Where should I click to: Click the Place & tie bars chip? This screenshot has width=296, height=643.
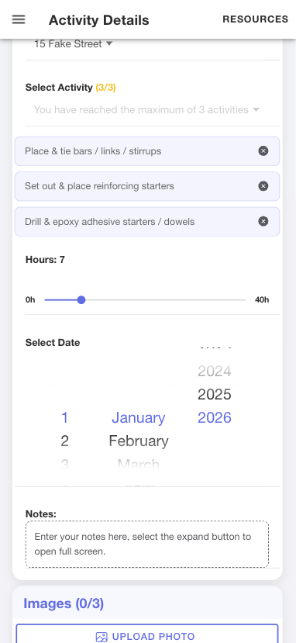pos(147,151)
